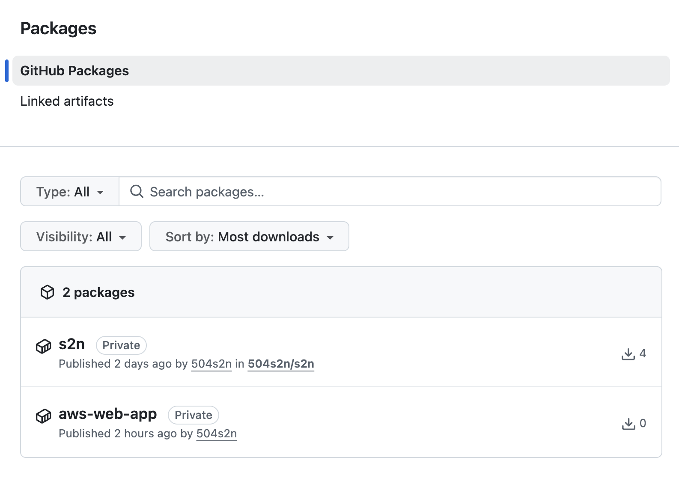Viewport: 679px width, 481px height.
Task: Switch to Linked artifacts tab
Action: (67, 101)
